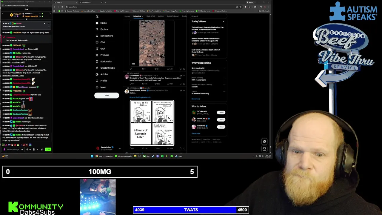The height and width of the screenshot is (215, 382).
Task: Open the comic strip image
Action: coord(152,123)
